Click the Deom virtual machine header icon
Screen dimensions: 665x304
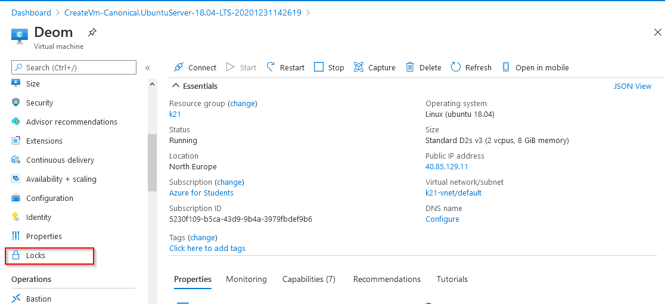click(20, 36)
